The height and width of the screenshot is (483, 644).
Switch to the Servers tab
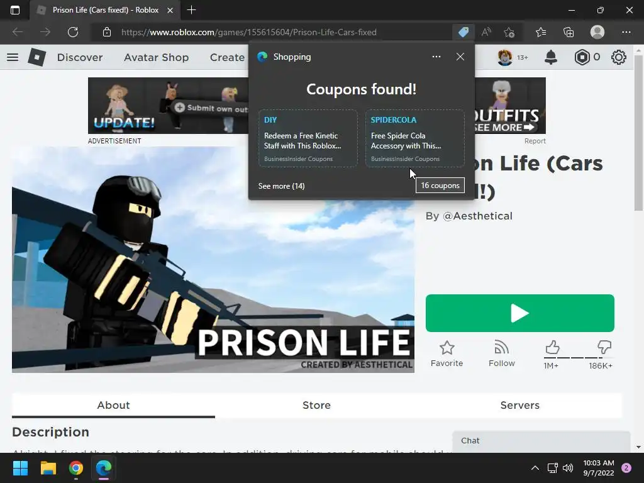click(520, 406)
